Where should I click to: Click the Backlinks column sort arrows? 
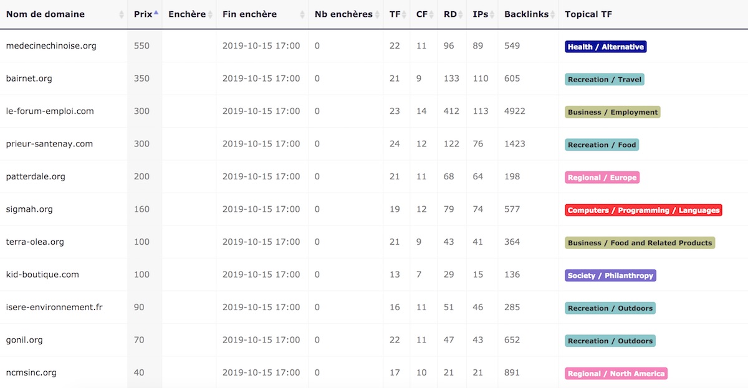coord(553,14)
